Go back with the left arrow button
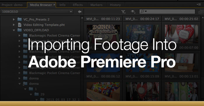Image resolution: width=204 pixels, height=106 pixels. [x=80, y=12]
